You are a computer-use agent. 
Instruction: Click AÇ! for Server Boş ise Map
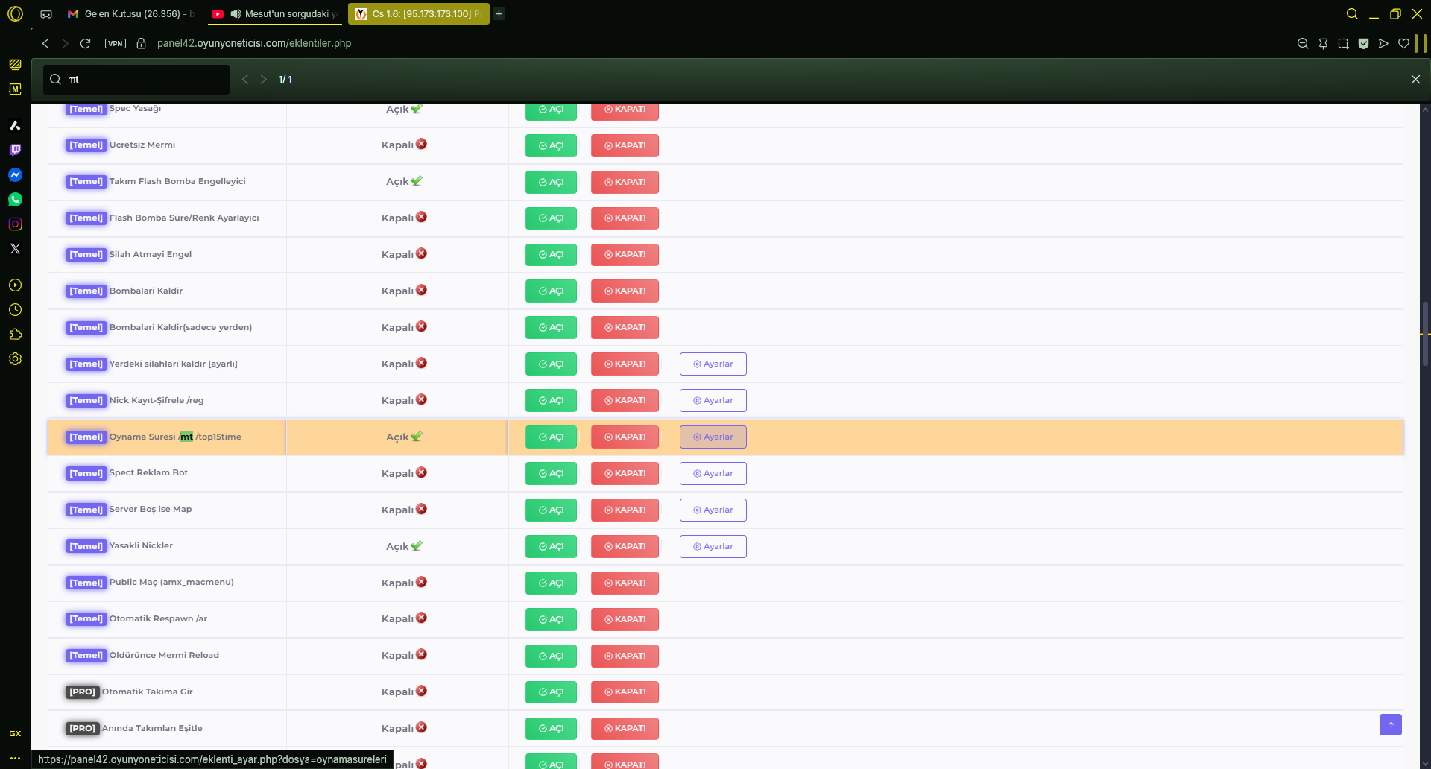(x=551, y=510)
